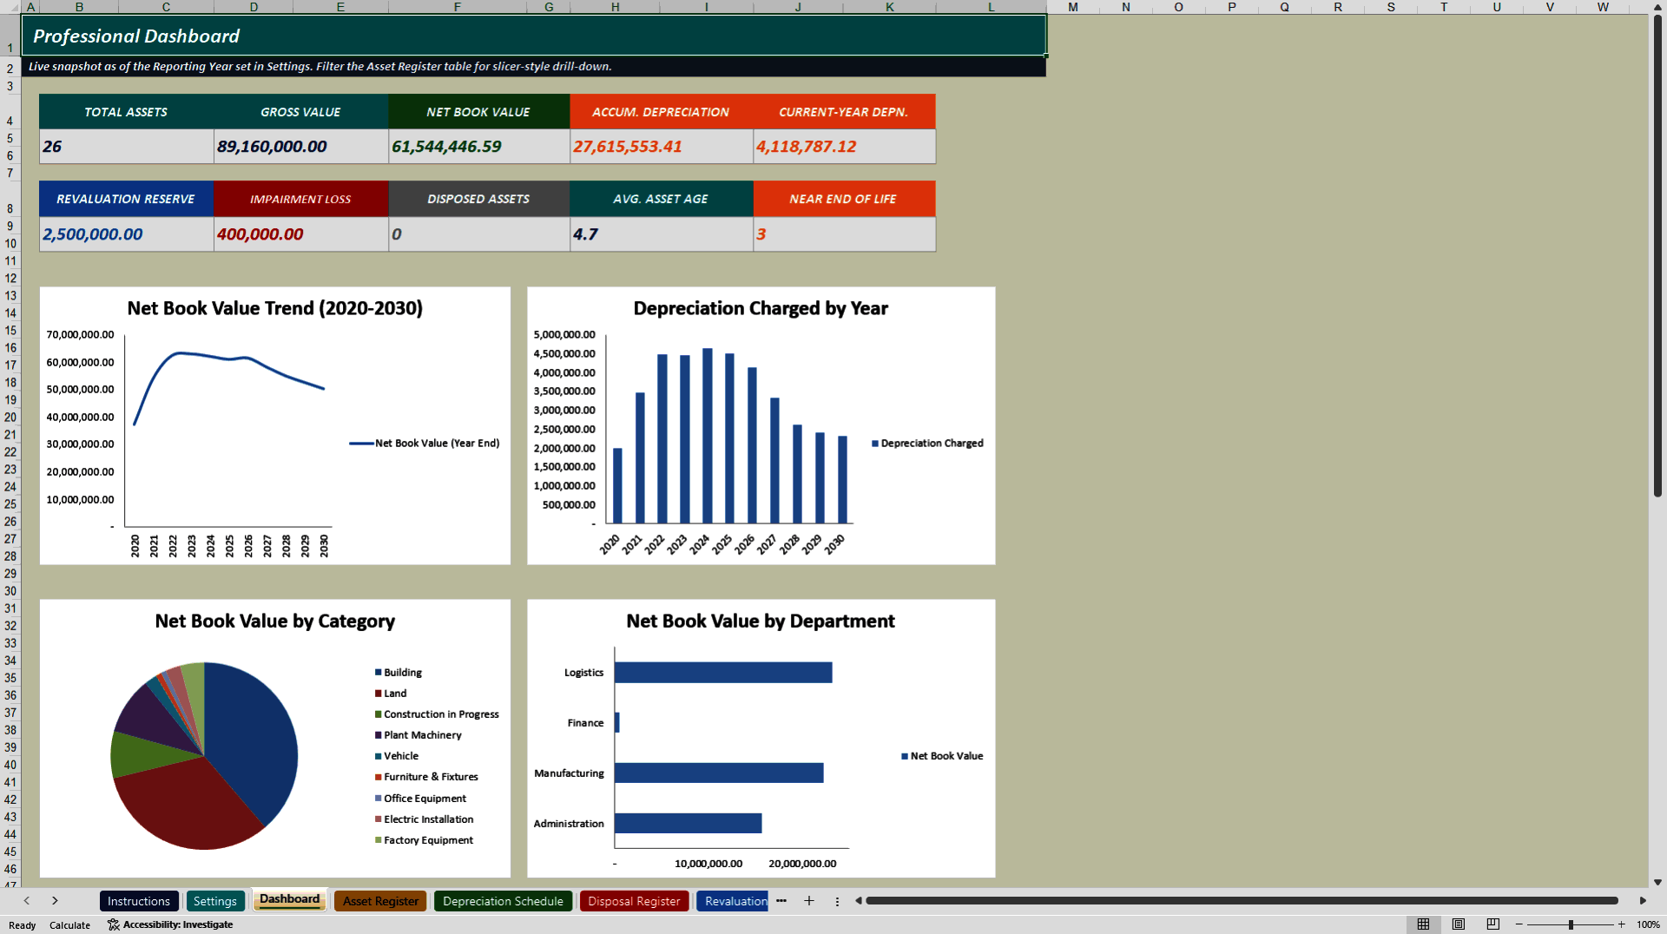Screen dimensions: 1667x934
Task: Show more sheet tabs via ellipsis
Action: tap(781, 901)
